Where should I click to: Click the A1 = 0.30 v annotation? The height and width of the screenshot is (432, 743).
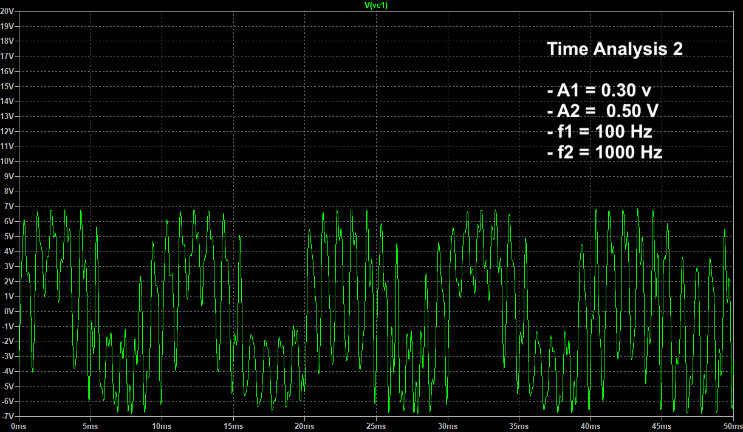(x=599, y=91)
